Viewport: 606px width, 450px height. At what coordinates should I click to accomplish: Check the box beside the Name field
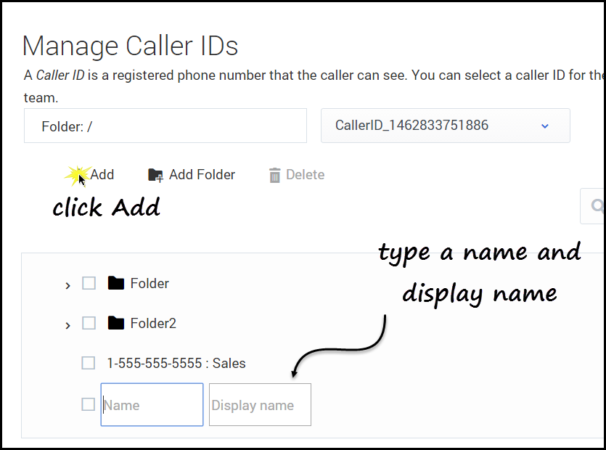(89, 404)
